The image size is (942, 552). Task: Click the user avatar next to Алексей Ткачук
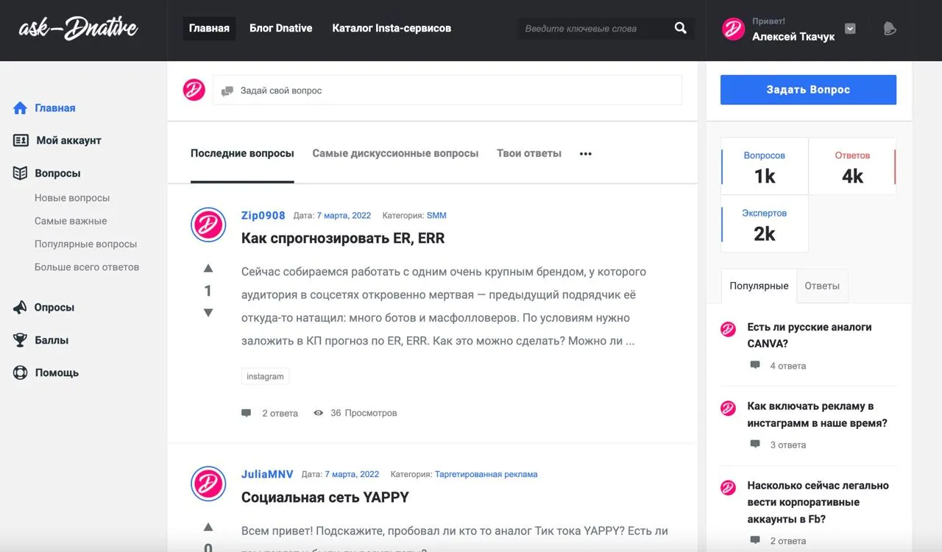[x=733, y=29]
